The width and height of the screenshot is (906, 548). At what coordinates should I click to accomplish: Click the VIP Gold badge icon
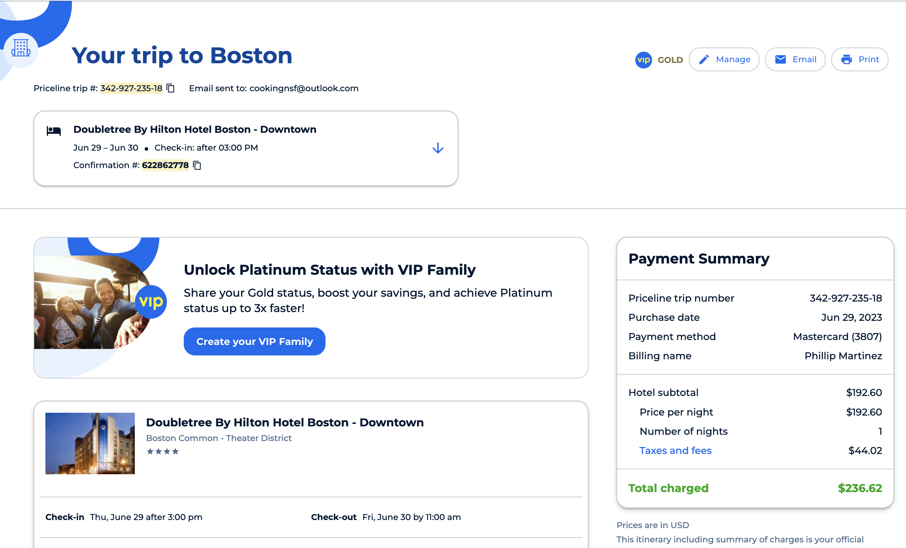(643, 60)
